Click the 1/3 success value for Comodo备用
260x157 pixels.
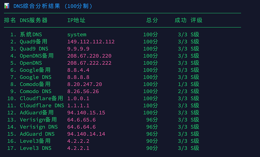(182, 84)
